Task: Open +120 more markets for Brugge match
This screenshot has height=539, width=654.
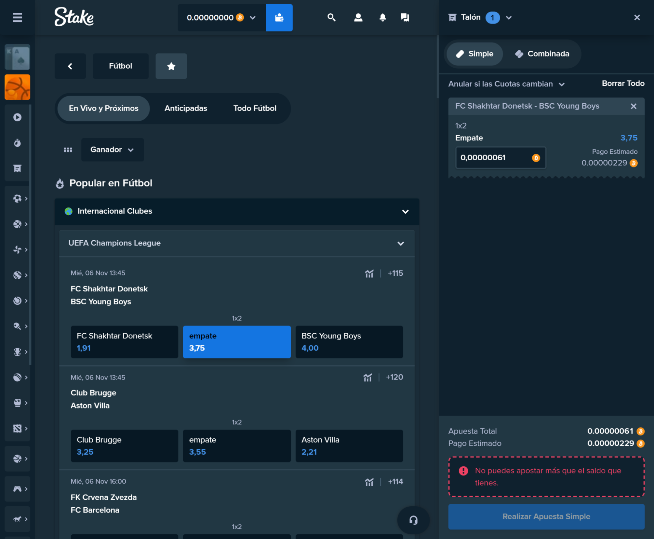Action: coord(394,377)
